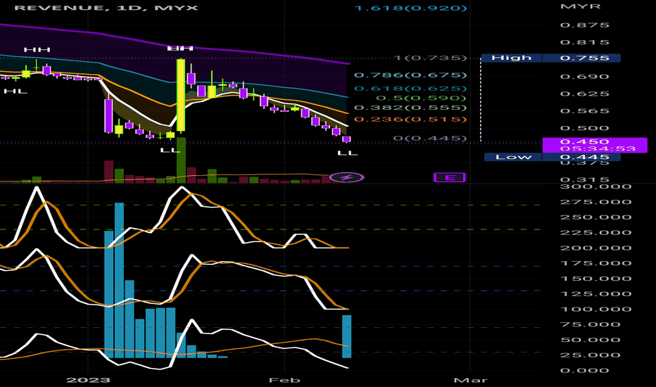Click the LL label near February

pos(348,153)
